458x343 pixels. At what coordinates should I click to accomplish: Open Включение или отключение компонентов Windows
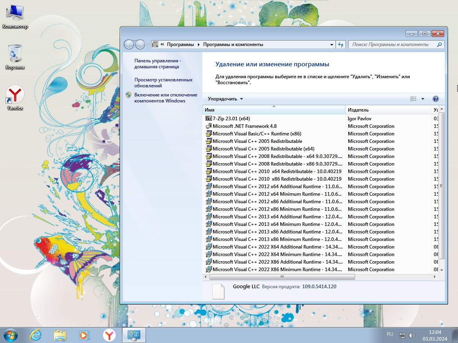coord(166,98)
